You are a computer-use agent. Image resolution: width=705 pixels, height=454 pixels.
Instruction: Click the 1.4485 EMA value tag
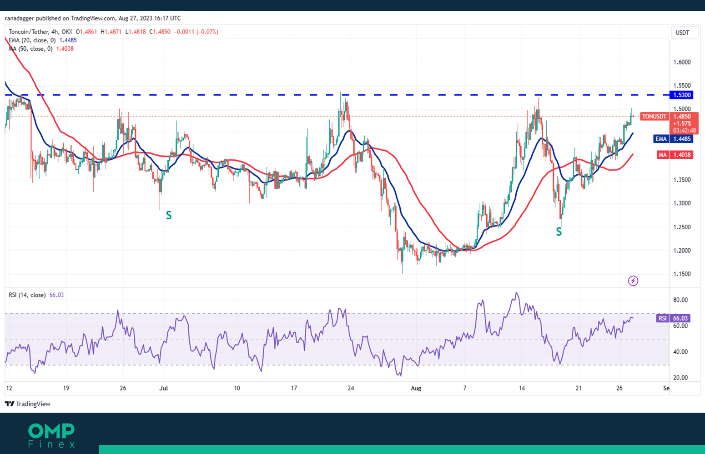point(682,139)
